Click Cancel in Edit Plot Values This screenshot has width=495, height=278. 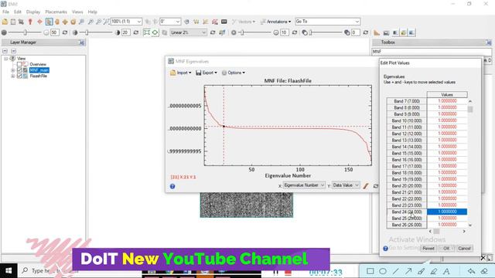click(464, 249)
